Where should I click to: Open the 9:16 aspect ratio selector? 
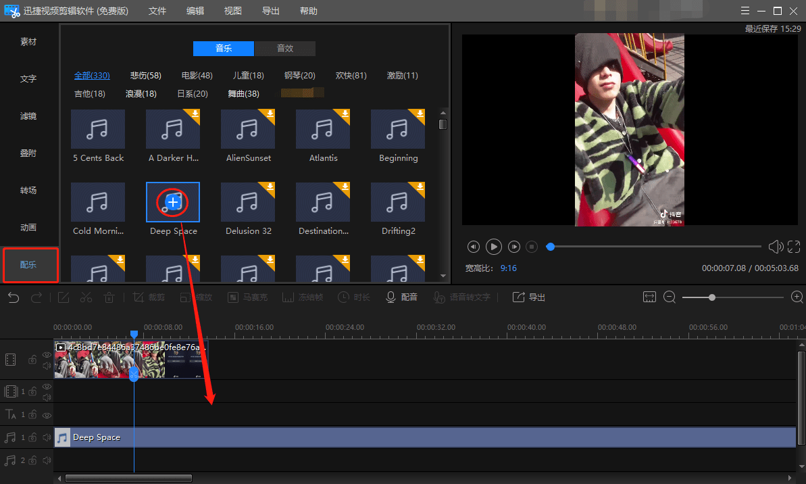508,268
